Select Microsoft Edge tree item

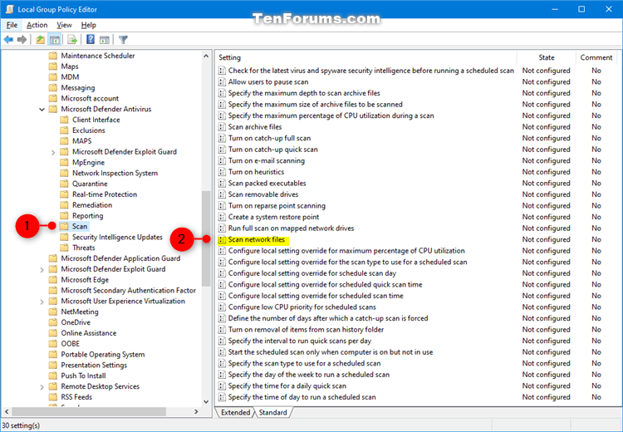pos(85,280)
